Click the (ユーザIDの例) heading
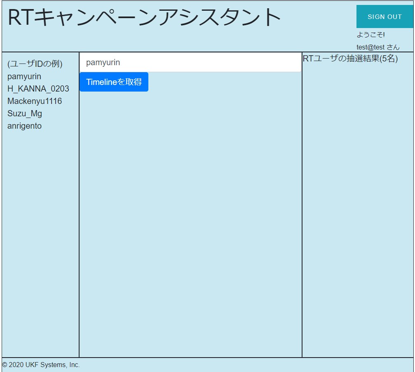 click(35, 64)
